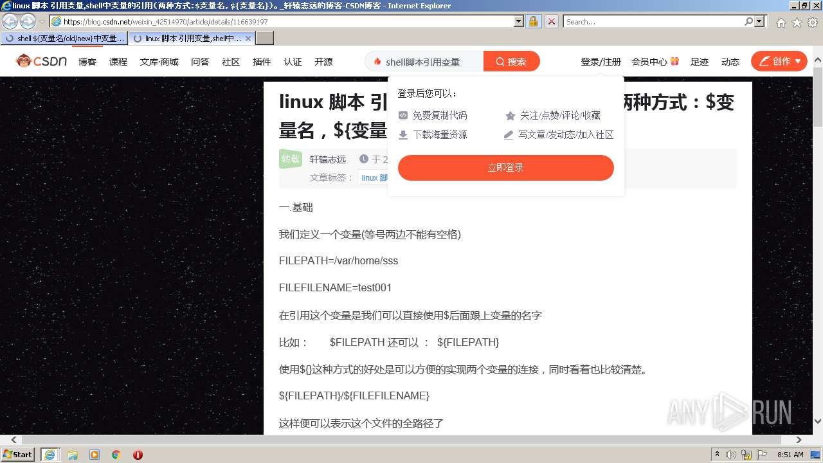Open the 博客 nav item

click(x=87, y=62)
